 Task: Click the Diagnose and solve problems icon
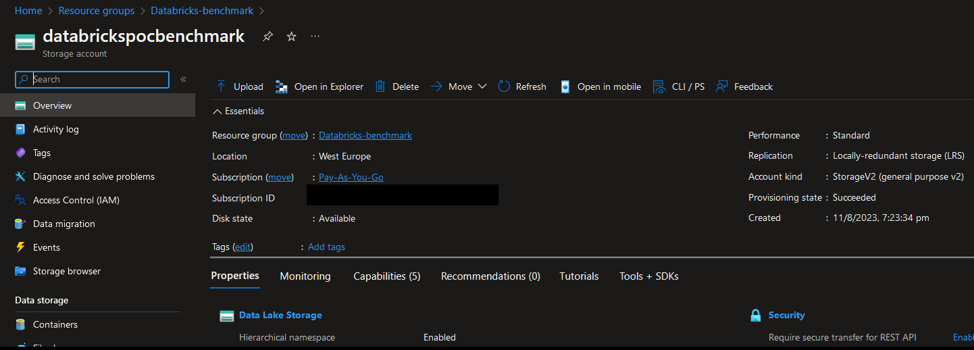tap(20, 176)
